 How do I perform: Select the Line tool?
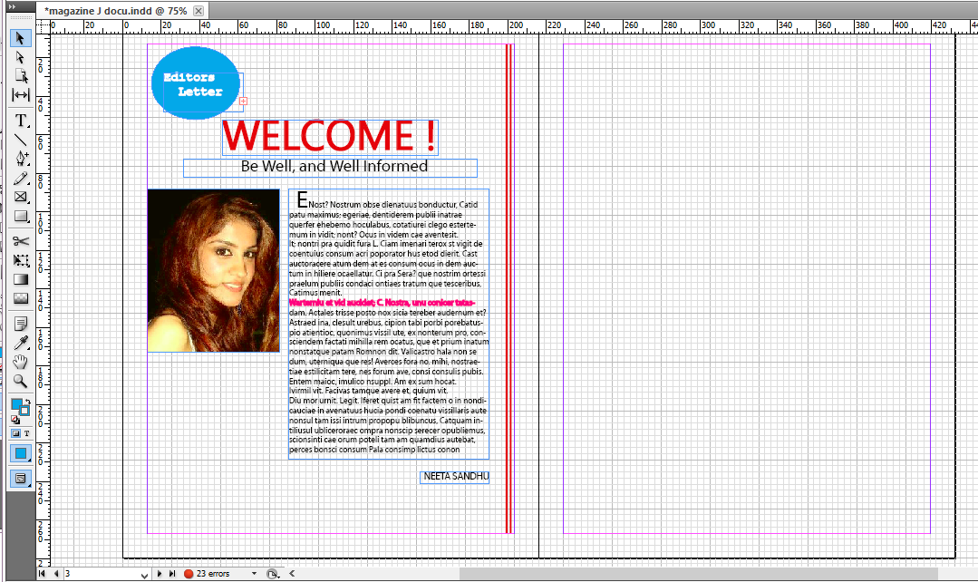coord(20,140)
